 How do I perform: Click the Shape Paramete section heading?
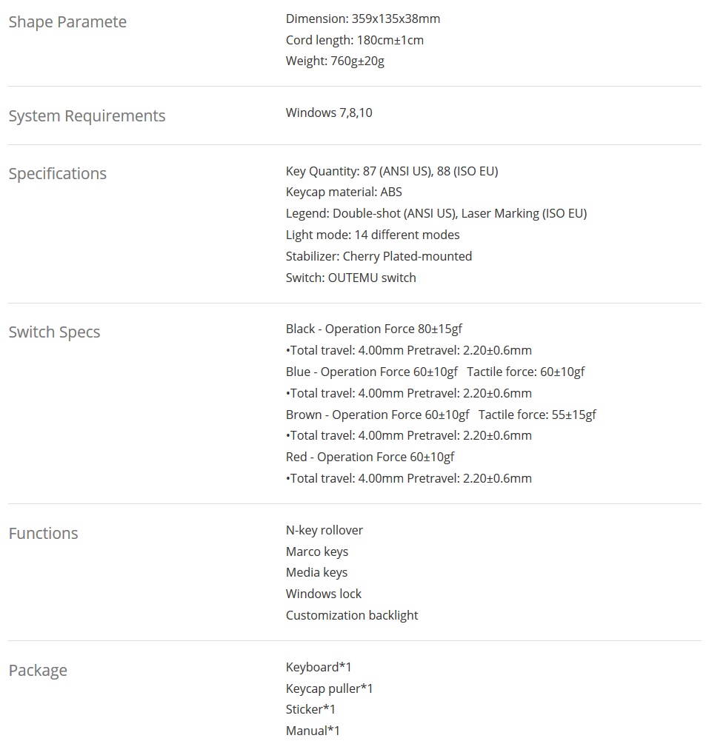tap(67, 22)
